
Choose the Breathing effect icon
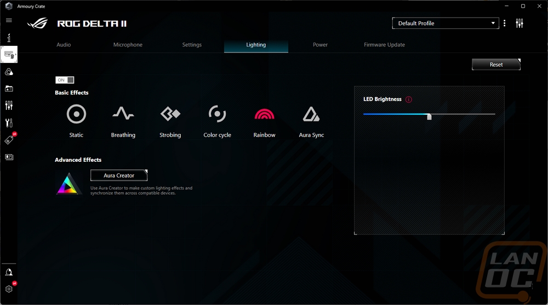123,114
